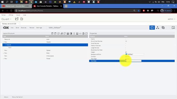Select the Row named Spacer
Viewport: 177px width, 99px height.
pyautogui.click(x=45, y=50)
